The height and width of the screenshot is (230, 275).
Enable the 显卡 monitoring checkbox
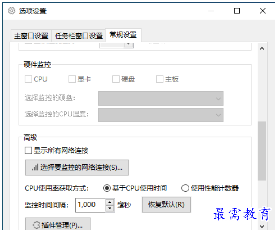(72, 79)
